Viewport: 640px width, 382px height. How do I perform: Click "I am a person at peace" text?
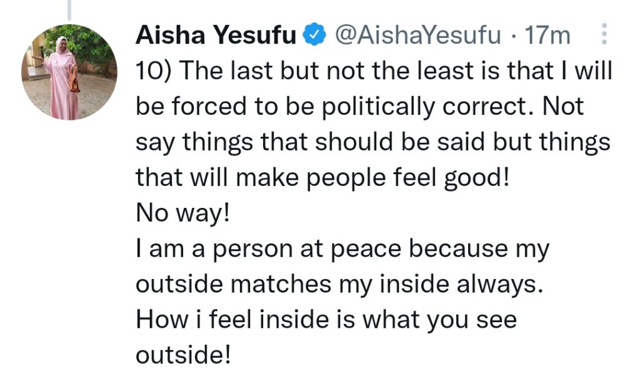(269, 248)
